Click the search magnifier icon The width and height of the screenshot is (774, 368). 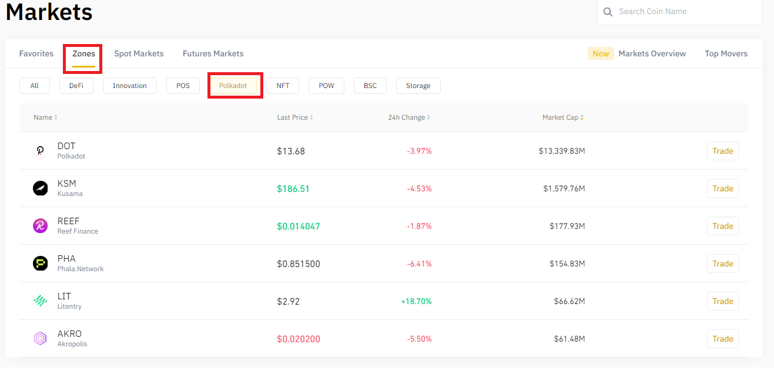[x=608, y=12]
